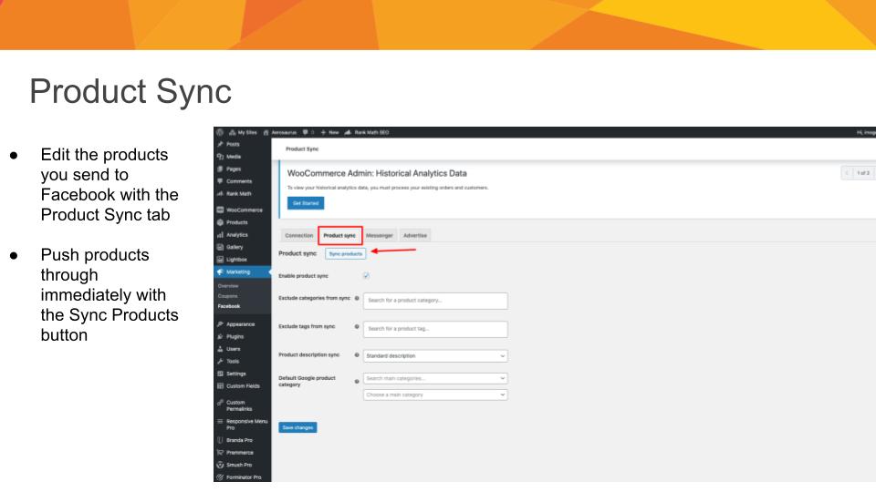Click the 1 of 2 notice counter
This screenshot has width=876, height=492.
tap(864, 173)
